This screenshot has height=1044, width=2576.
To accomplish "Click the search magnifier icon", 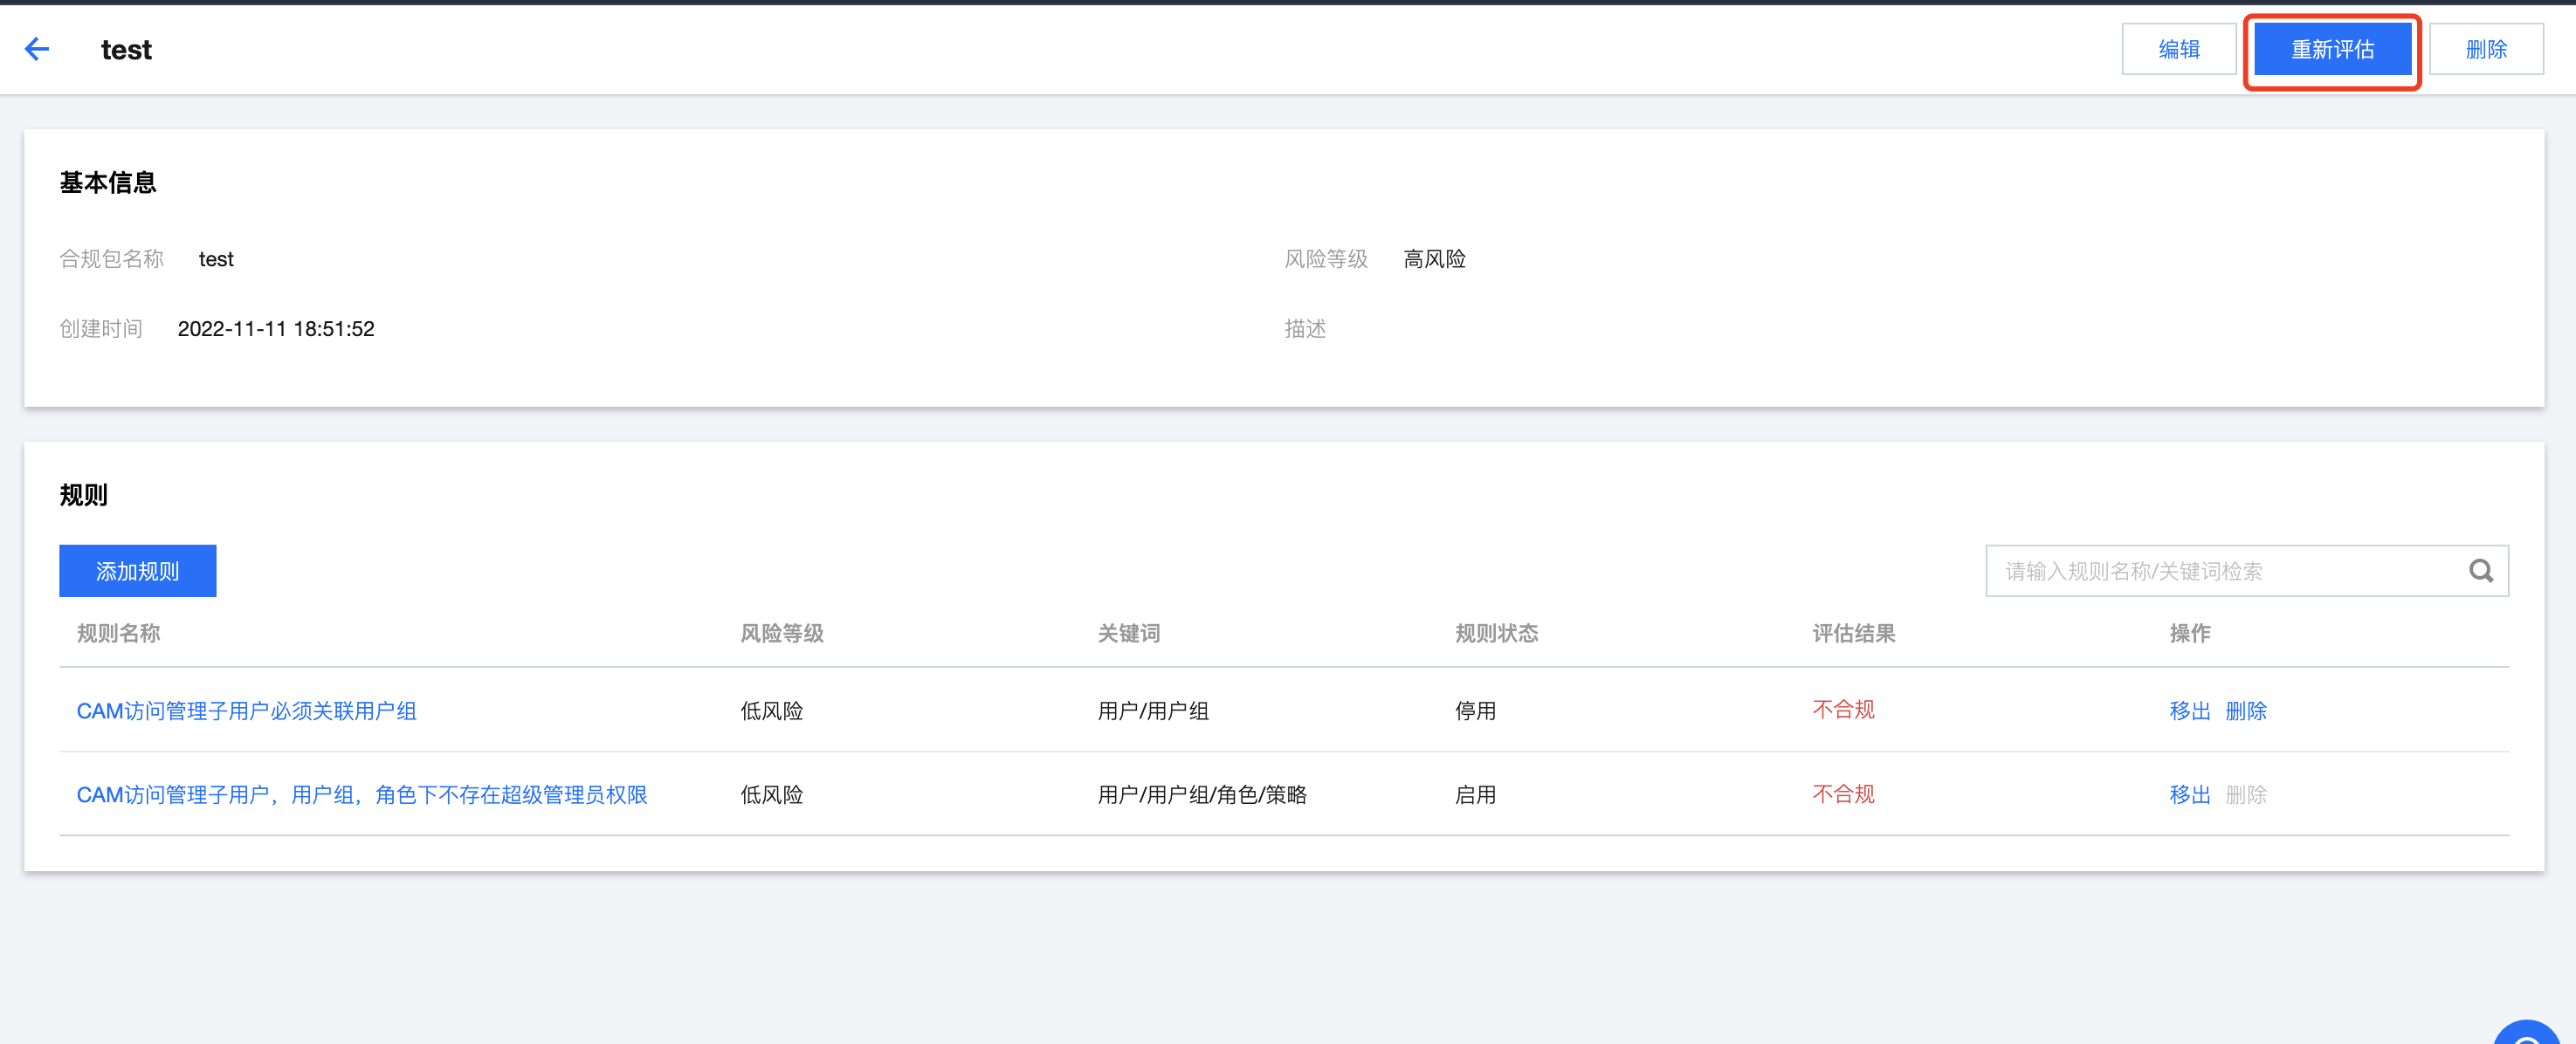I will pyautogui.click(x=2480, y=571).
